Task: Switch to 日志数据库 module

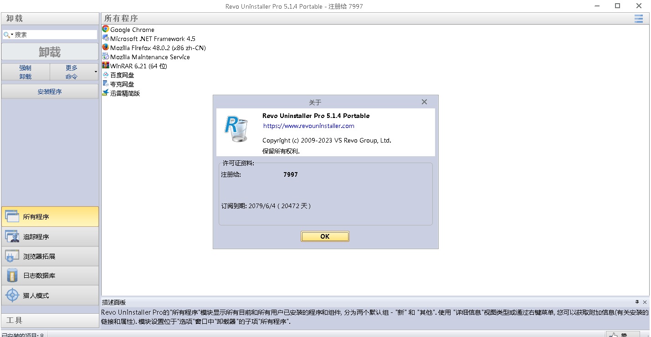Action: point(50,276)
